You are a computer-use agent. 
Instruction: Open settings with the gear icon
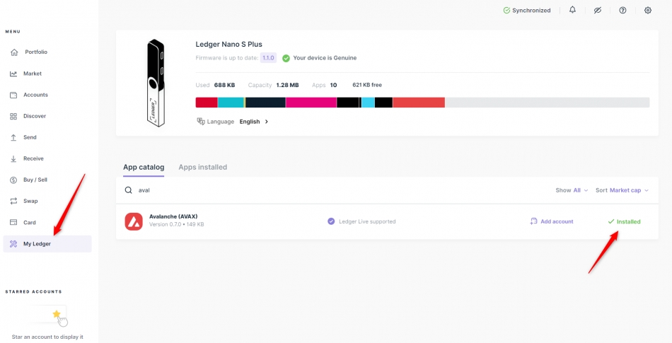coord(648,11)
